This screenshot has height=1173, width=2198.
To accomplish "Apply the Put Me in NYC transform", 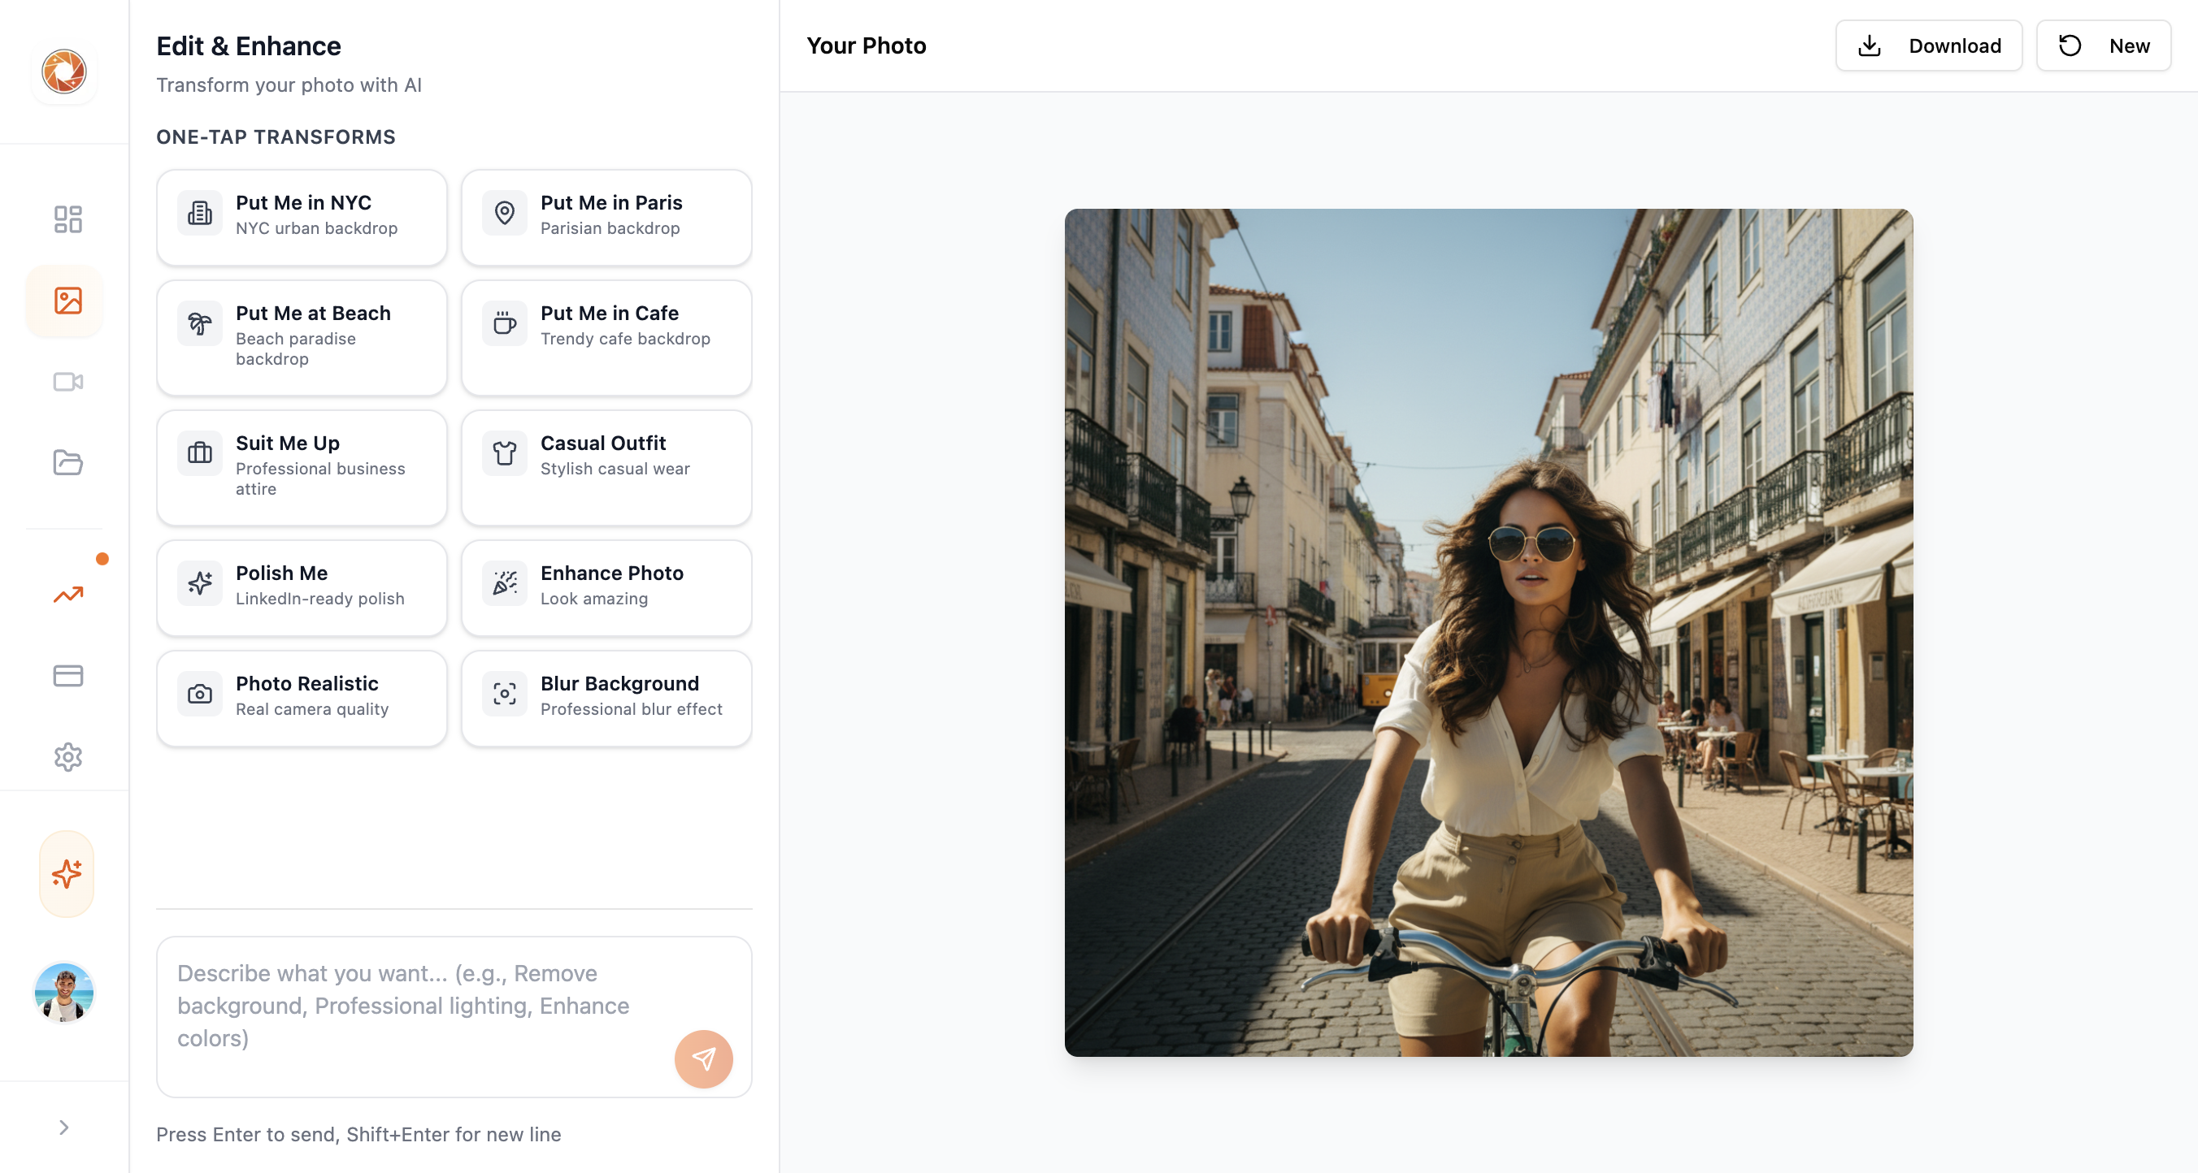I will click(x=302, y=217).
